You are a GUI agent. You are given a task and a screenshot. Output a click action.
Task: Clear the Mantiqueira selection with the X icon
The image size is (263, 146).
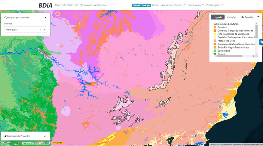tap(41, 30)
